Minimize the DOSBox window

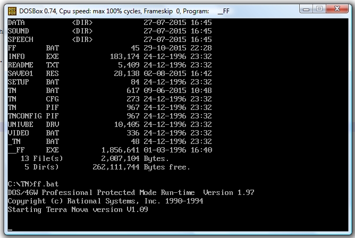coord(306,9)
